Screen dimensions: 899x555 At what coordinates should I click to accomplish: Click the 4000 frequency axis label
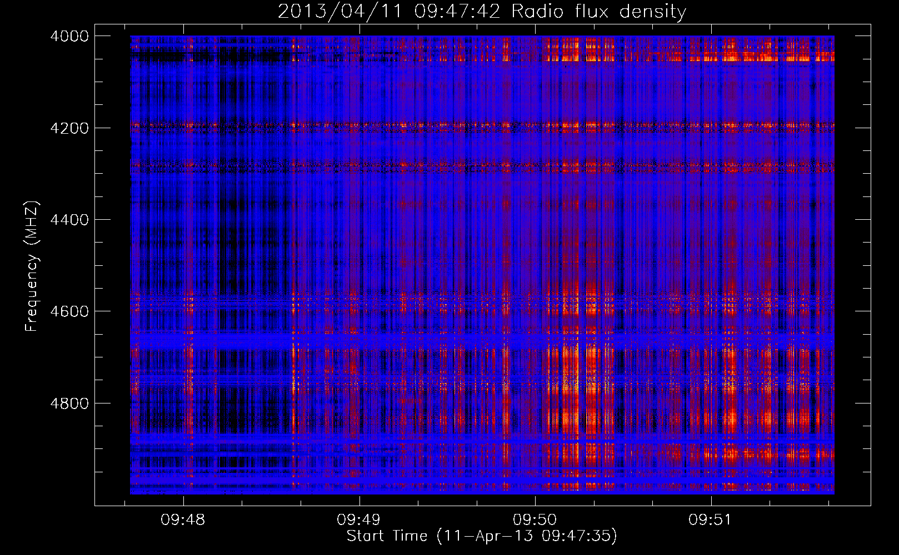pyautogui.click(x=69, y=36)
